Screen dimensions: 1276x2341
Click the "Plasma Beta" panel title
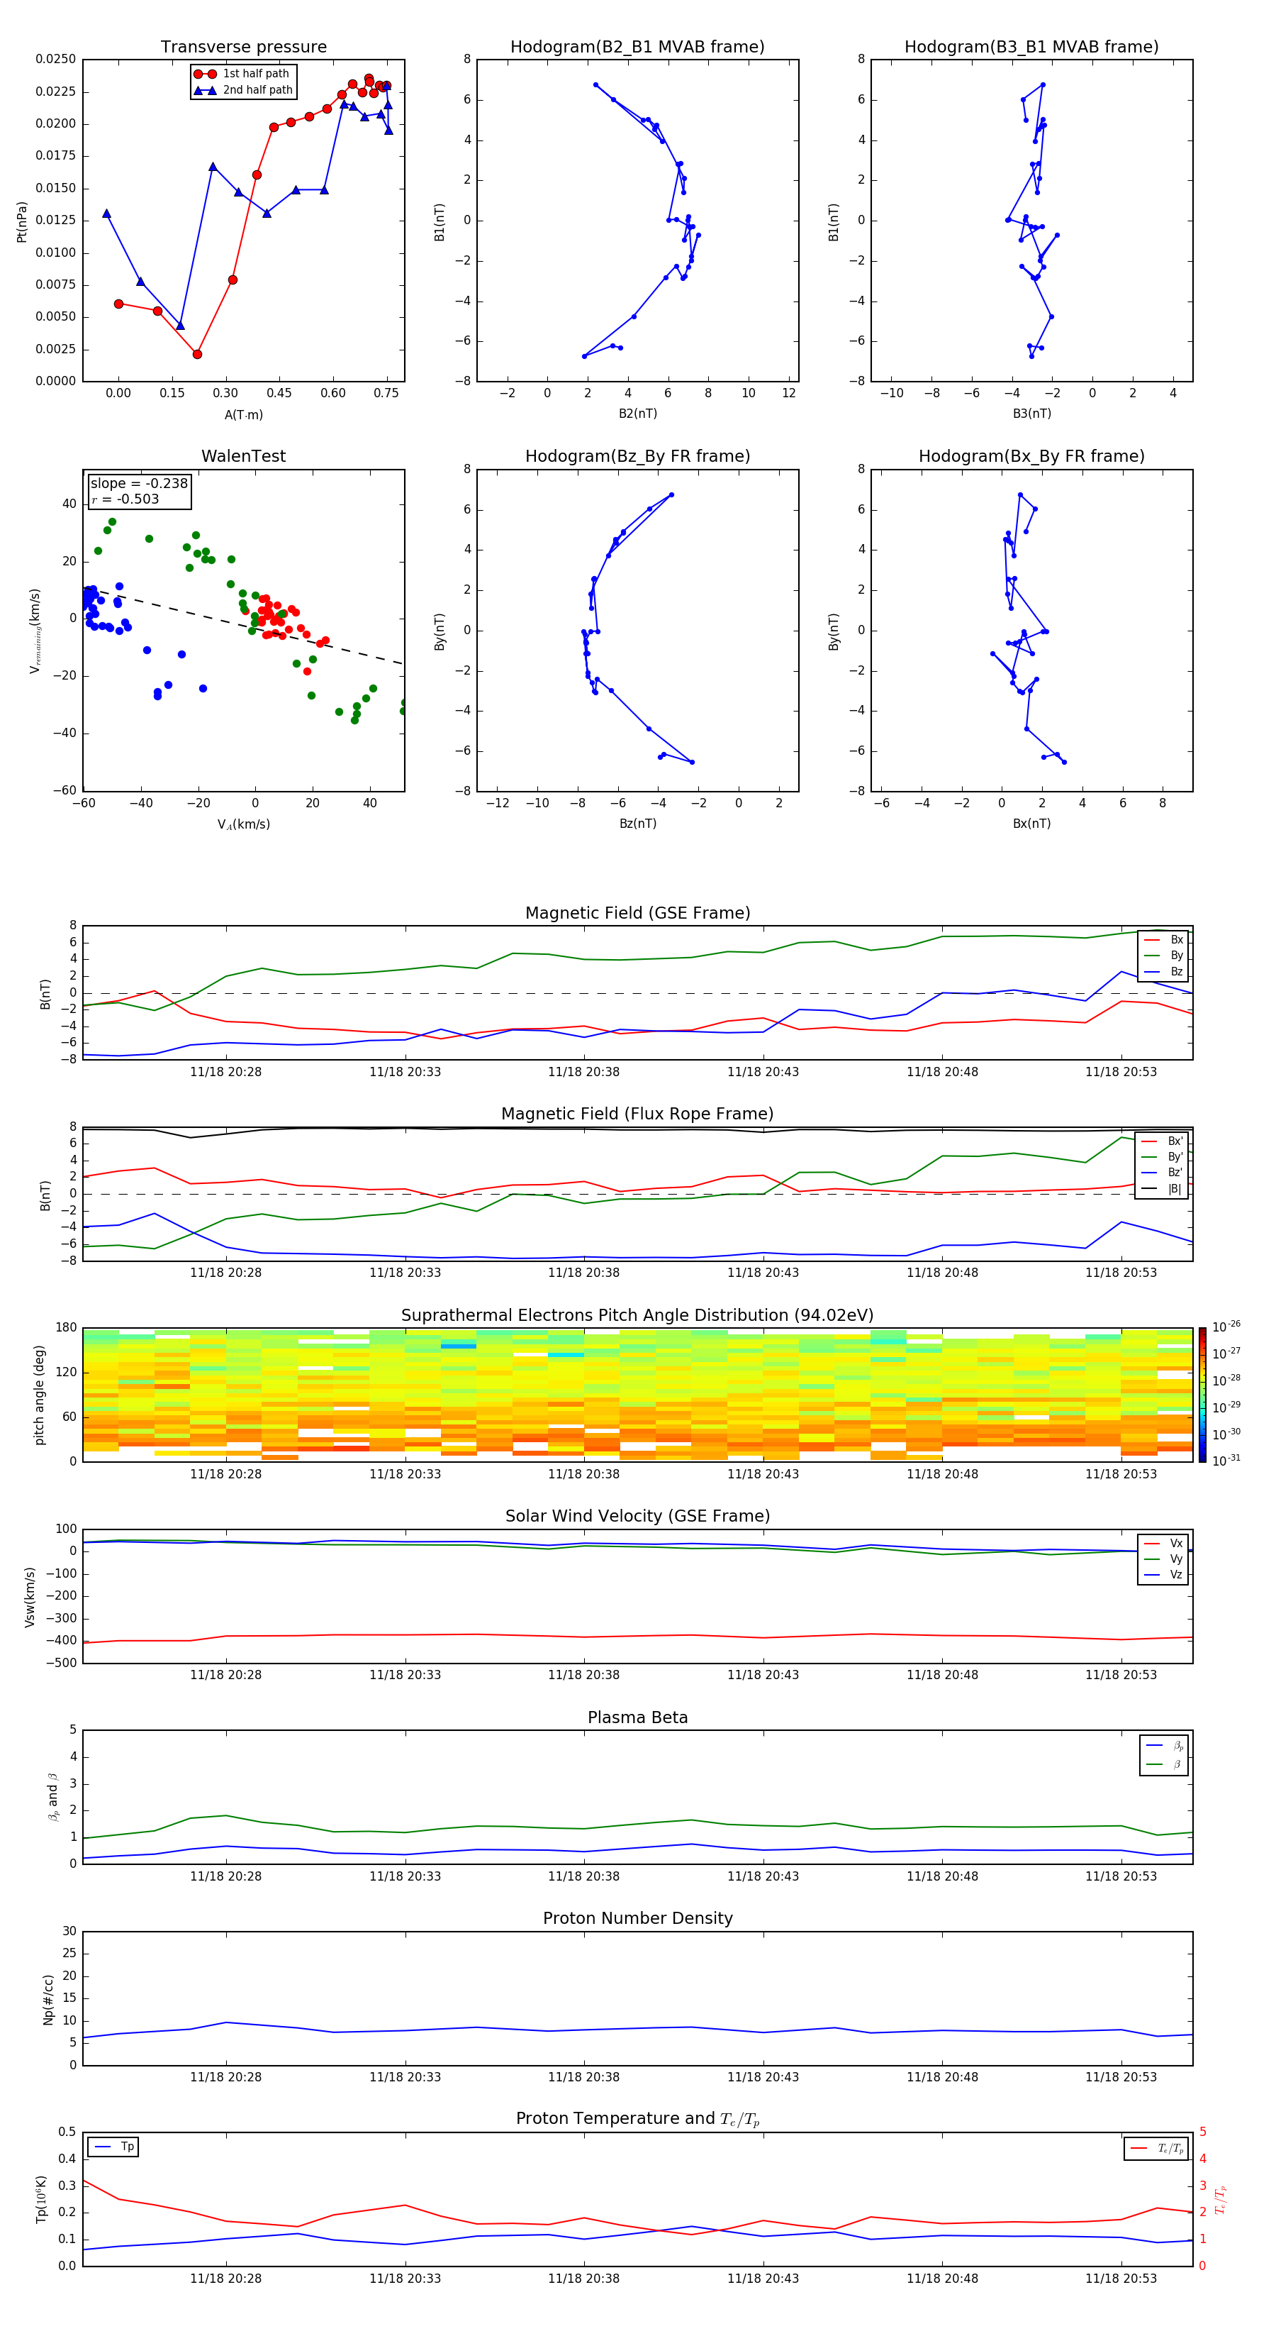coord(637,1717)
